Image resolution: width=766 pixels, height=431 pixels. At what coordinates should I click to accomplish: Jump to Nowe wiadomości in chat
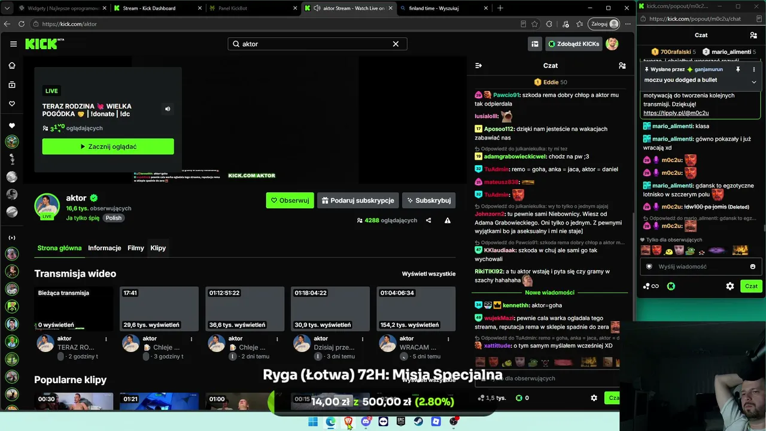(549, 293)
